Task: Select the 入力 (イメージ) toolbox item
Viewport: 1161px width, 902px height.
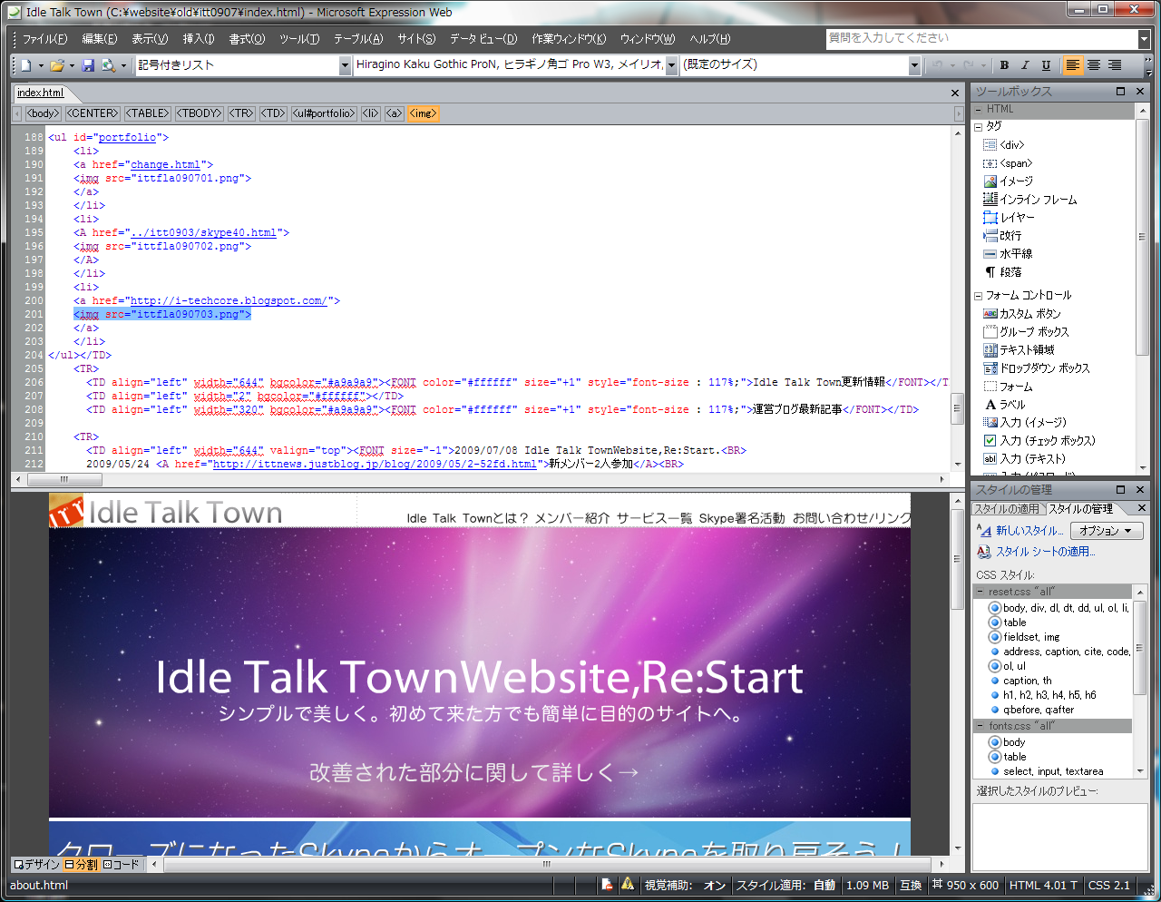Action: pyautogui.click(x=1025, y=423)
